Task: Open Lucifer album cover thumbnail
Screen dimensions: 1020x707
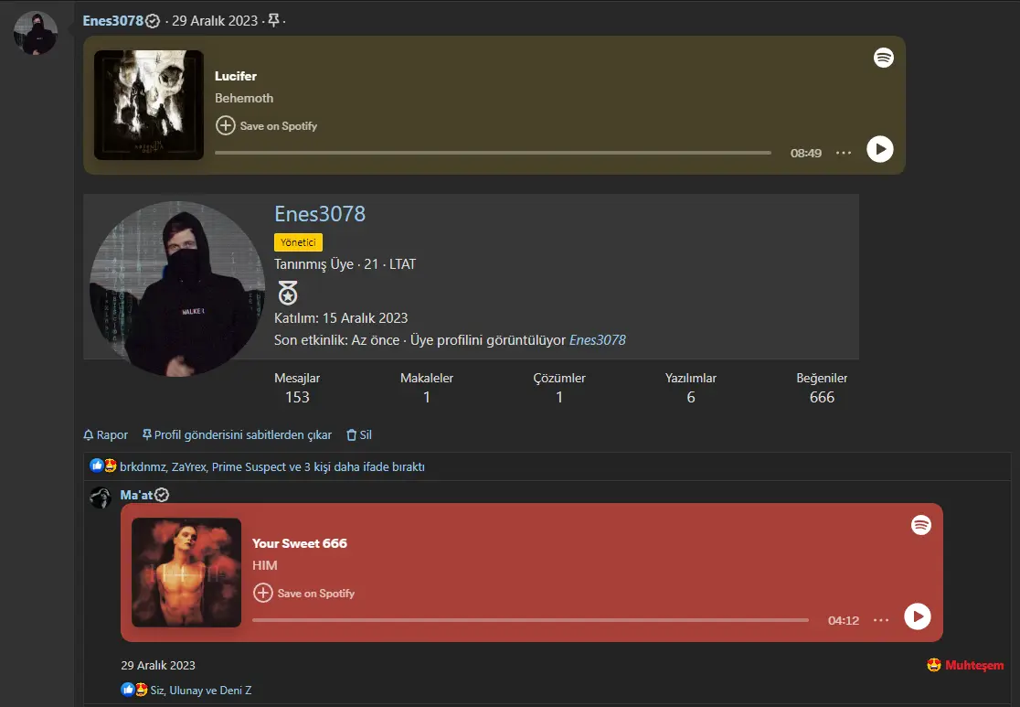Action: pyautogui.click(x=149, y=105)
